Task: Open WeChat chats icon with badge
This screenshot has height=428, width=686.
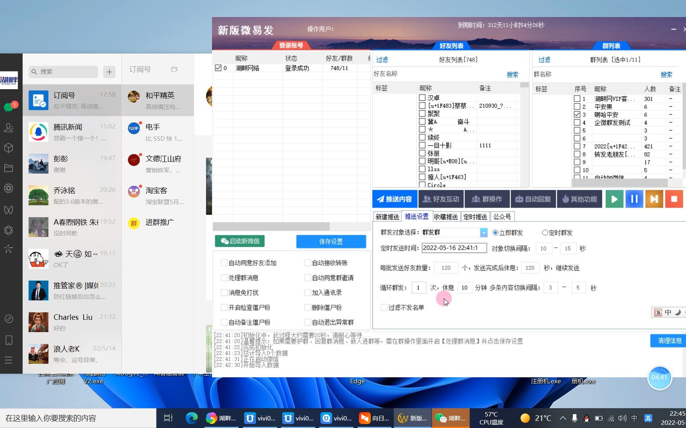Action: click(9, 107)
